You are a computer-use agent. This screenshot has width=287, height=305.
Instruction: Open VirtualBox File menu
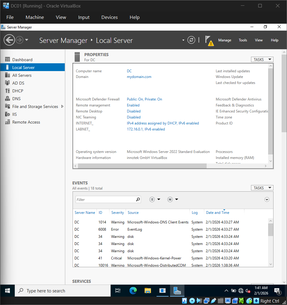10,17
